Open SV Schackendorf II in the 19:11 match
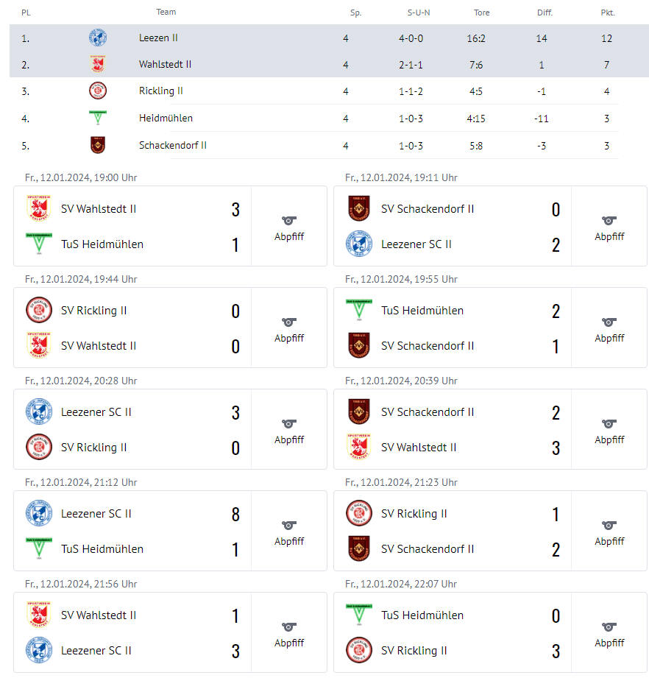 (428, 209)
